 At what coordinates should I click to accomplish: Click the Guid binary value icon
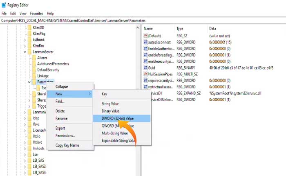[145, 68]
